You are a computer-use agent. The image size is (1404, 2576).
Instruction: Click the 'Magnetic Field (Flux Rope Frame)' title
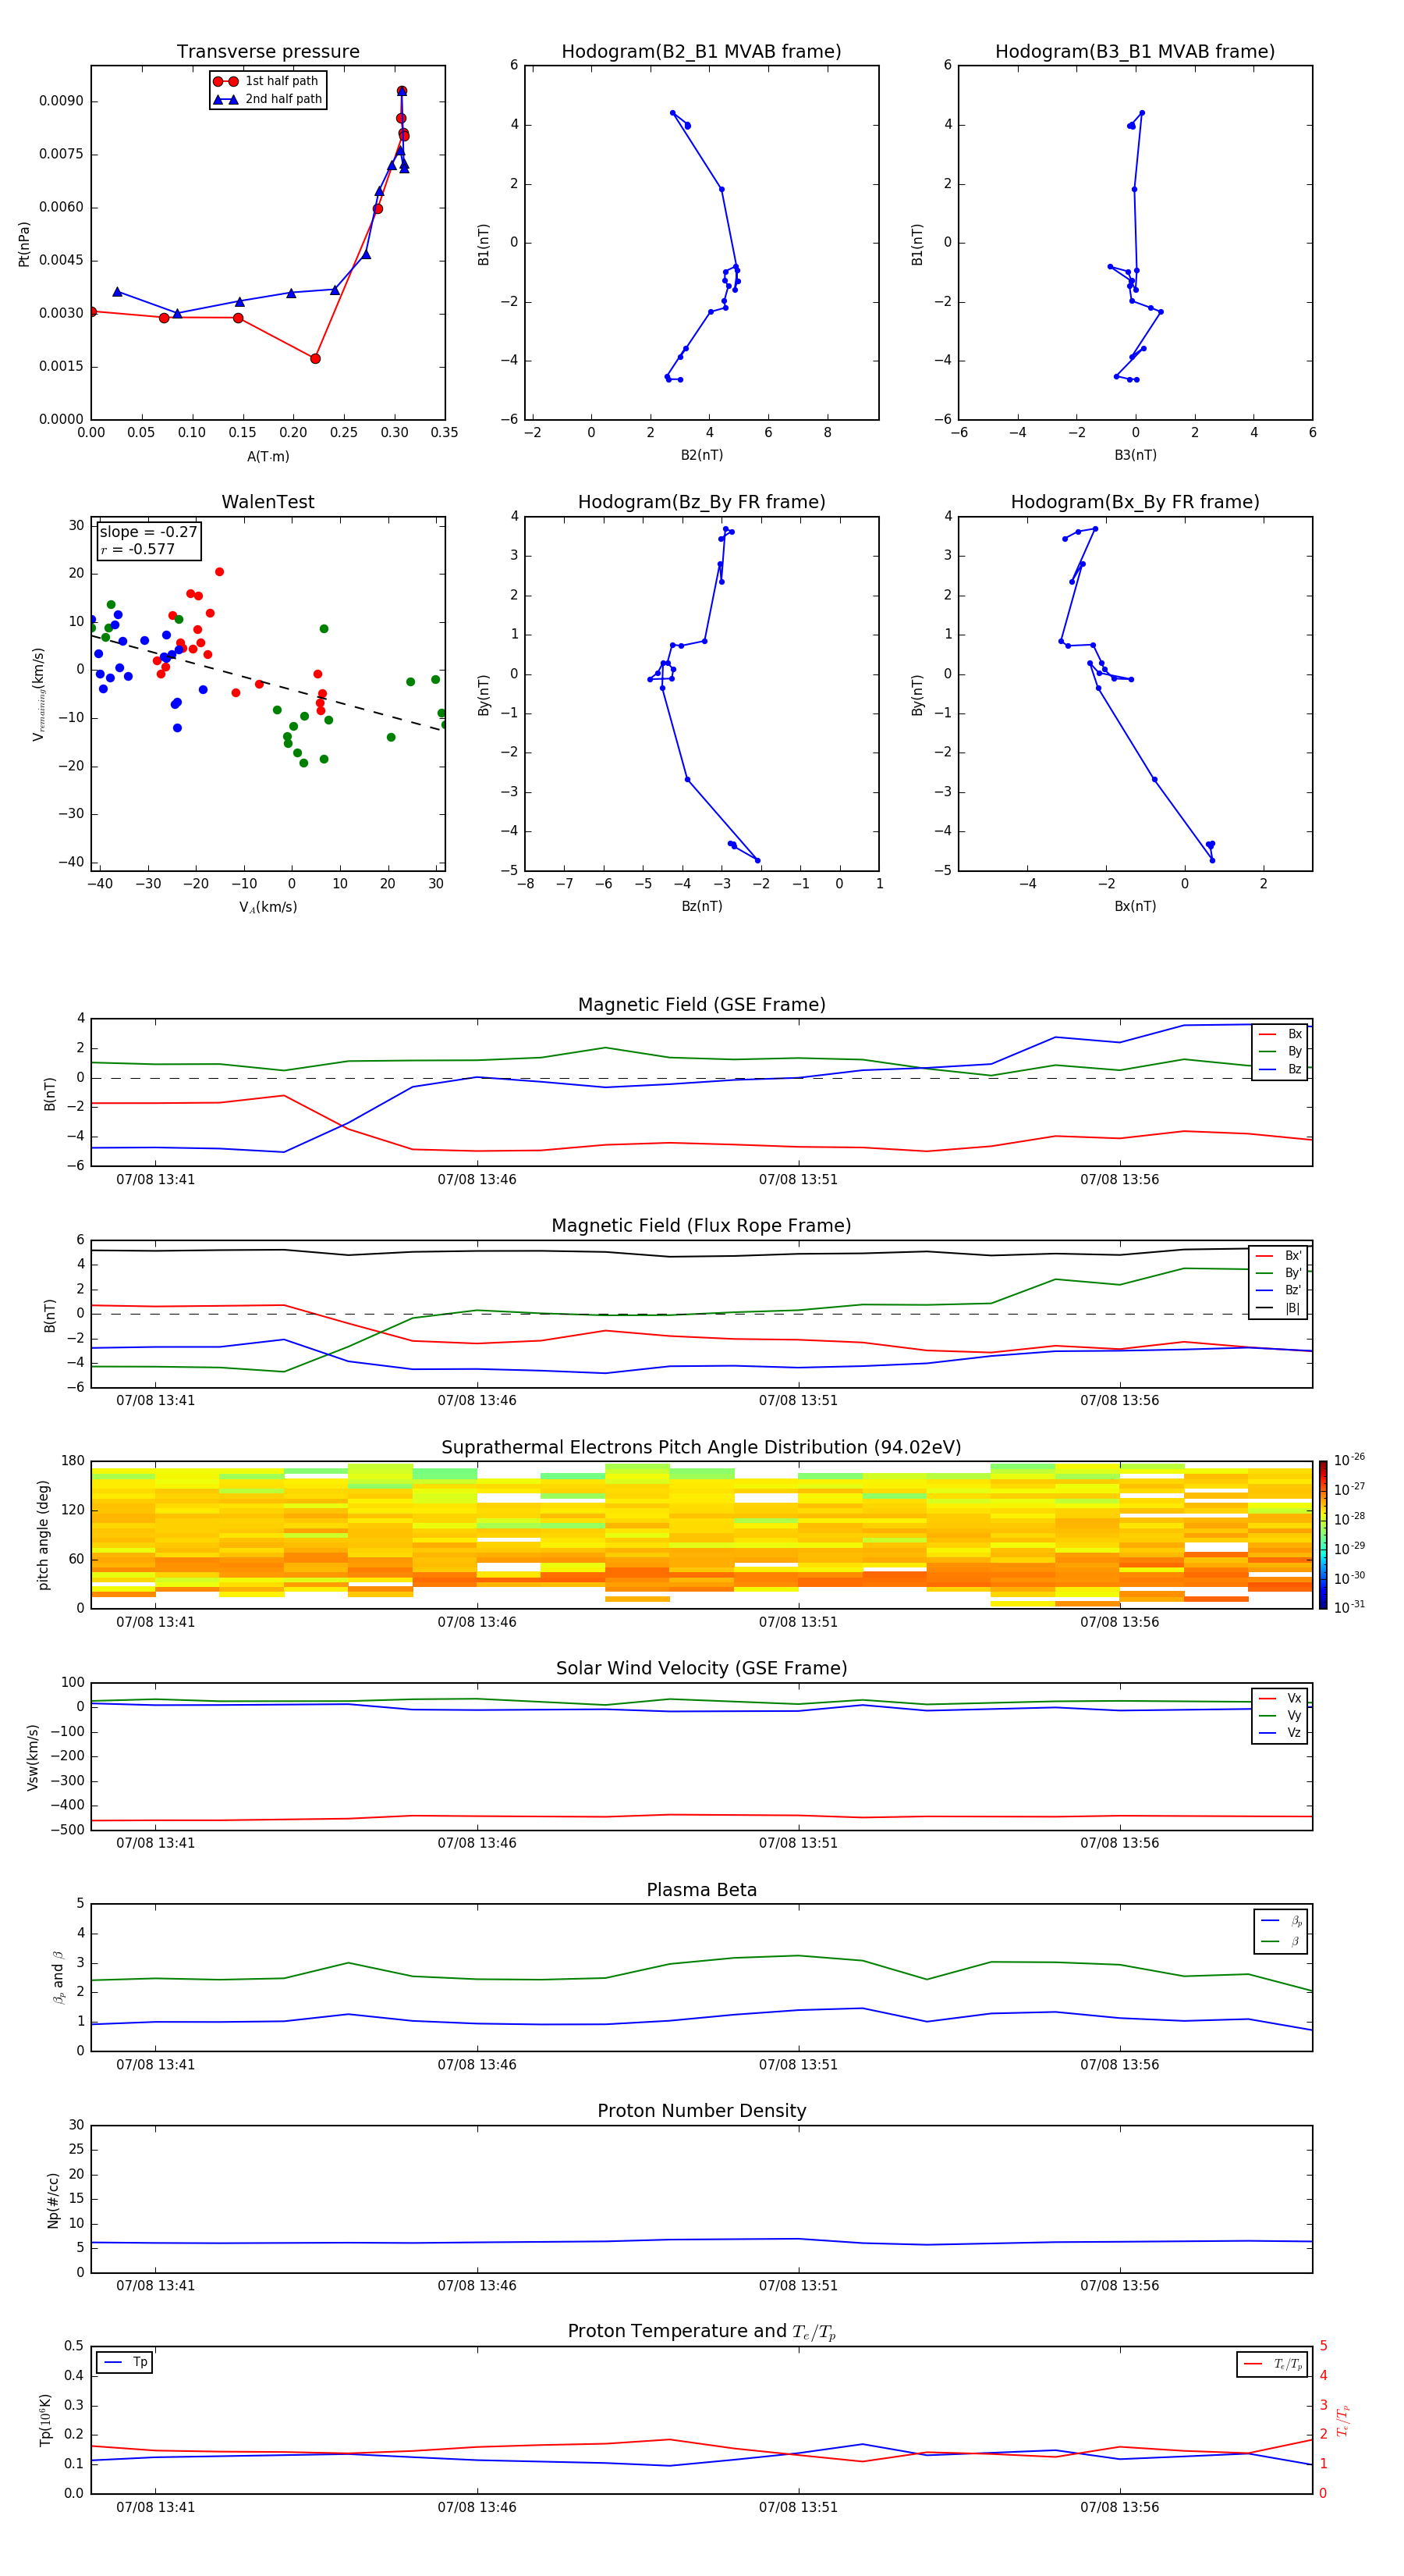701,1226
